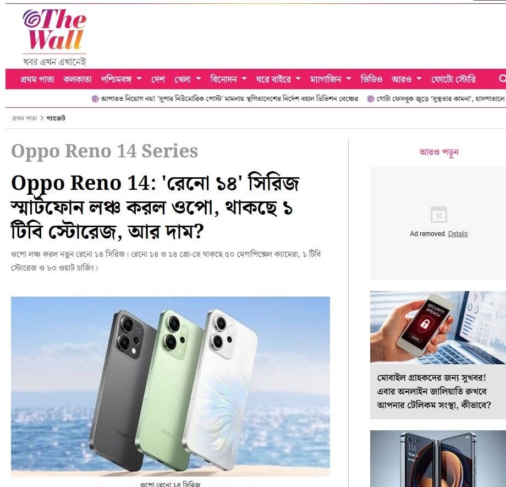The width and height of the screenshot is (506, 487).
Task: Click the প্রথম পাতা breadcrumb link
Action: [x=25, y=118]
